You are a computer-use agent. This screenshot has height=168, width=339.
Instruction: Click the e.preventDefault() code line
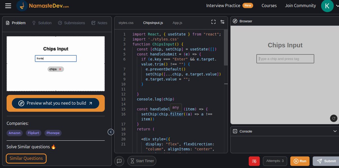(165, 69)
